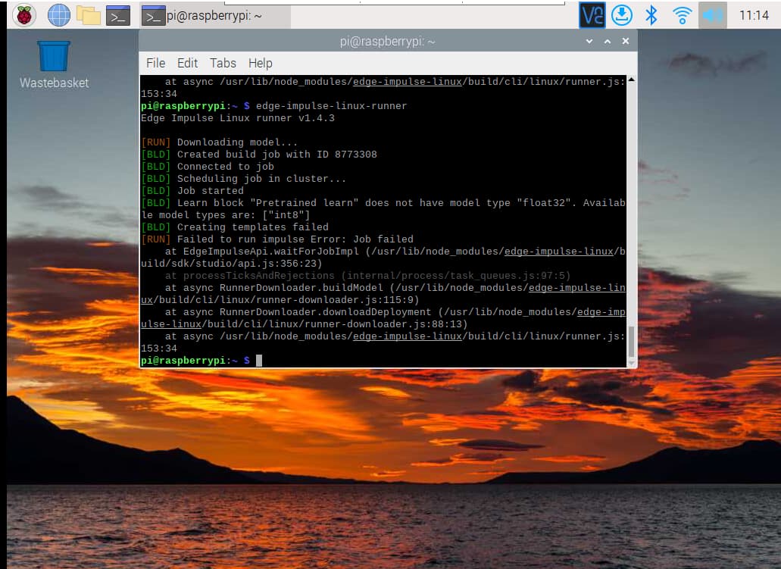Click the terminal scrollbar down arrow
The height and width of the screenshot is (569, 781).
[631, 363]
